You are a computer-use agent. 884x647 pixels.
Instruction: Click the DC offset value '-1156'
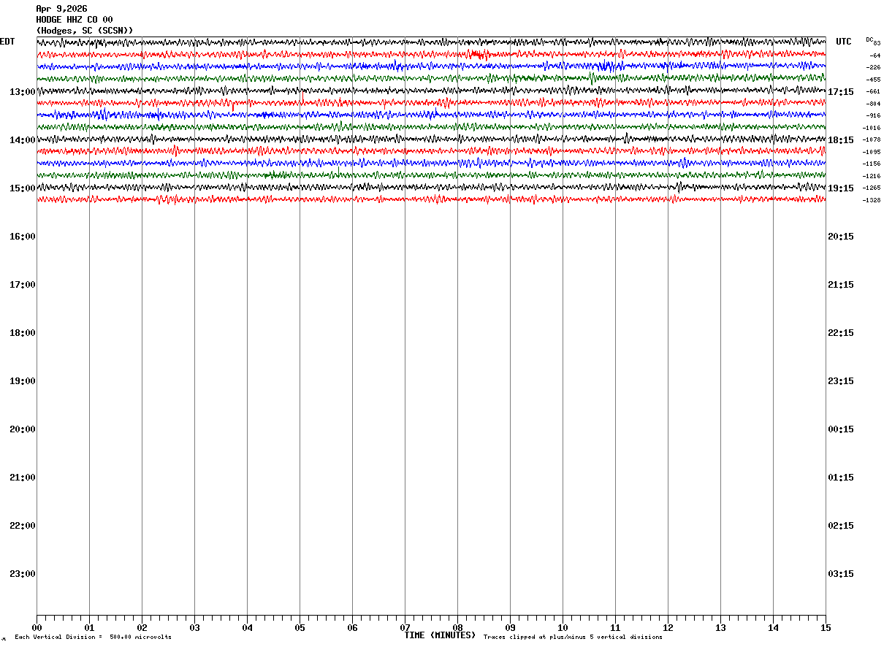pyautogui.click(x=872, y=164)
